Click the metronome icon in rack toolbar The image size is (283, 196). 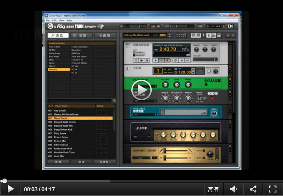[208, 35]
